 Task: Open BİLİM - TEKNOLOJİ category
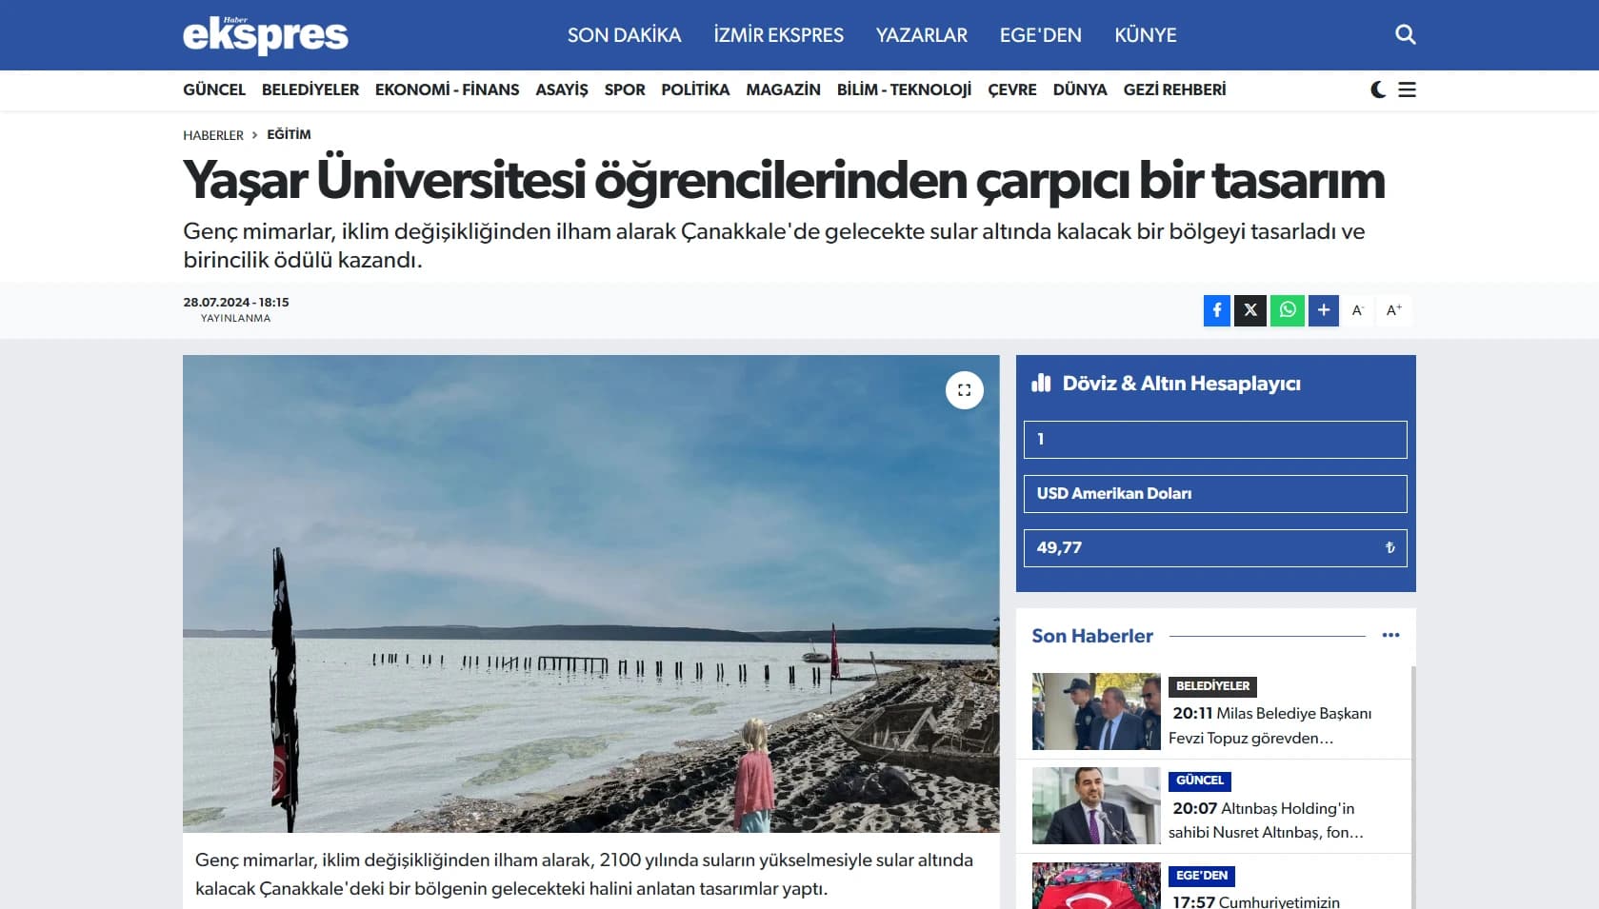904,89
